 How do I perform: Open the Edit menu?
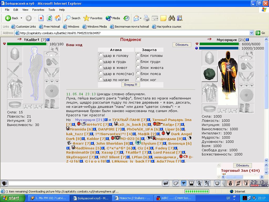click(16, 10)
